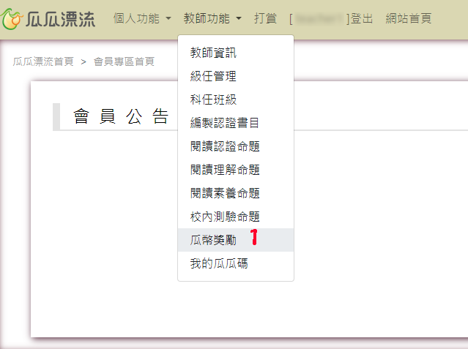Screen dimensions: 468x349
Task: Follow the 瓜瓜漂流首頁 breadcrumb link
Action: click(43, 61)
